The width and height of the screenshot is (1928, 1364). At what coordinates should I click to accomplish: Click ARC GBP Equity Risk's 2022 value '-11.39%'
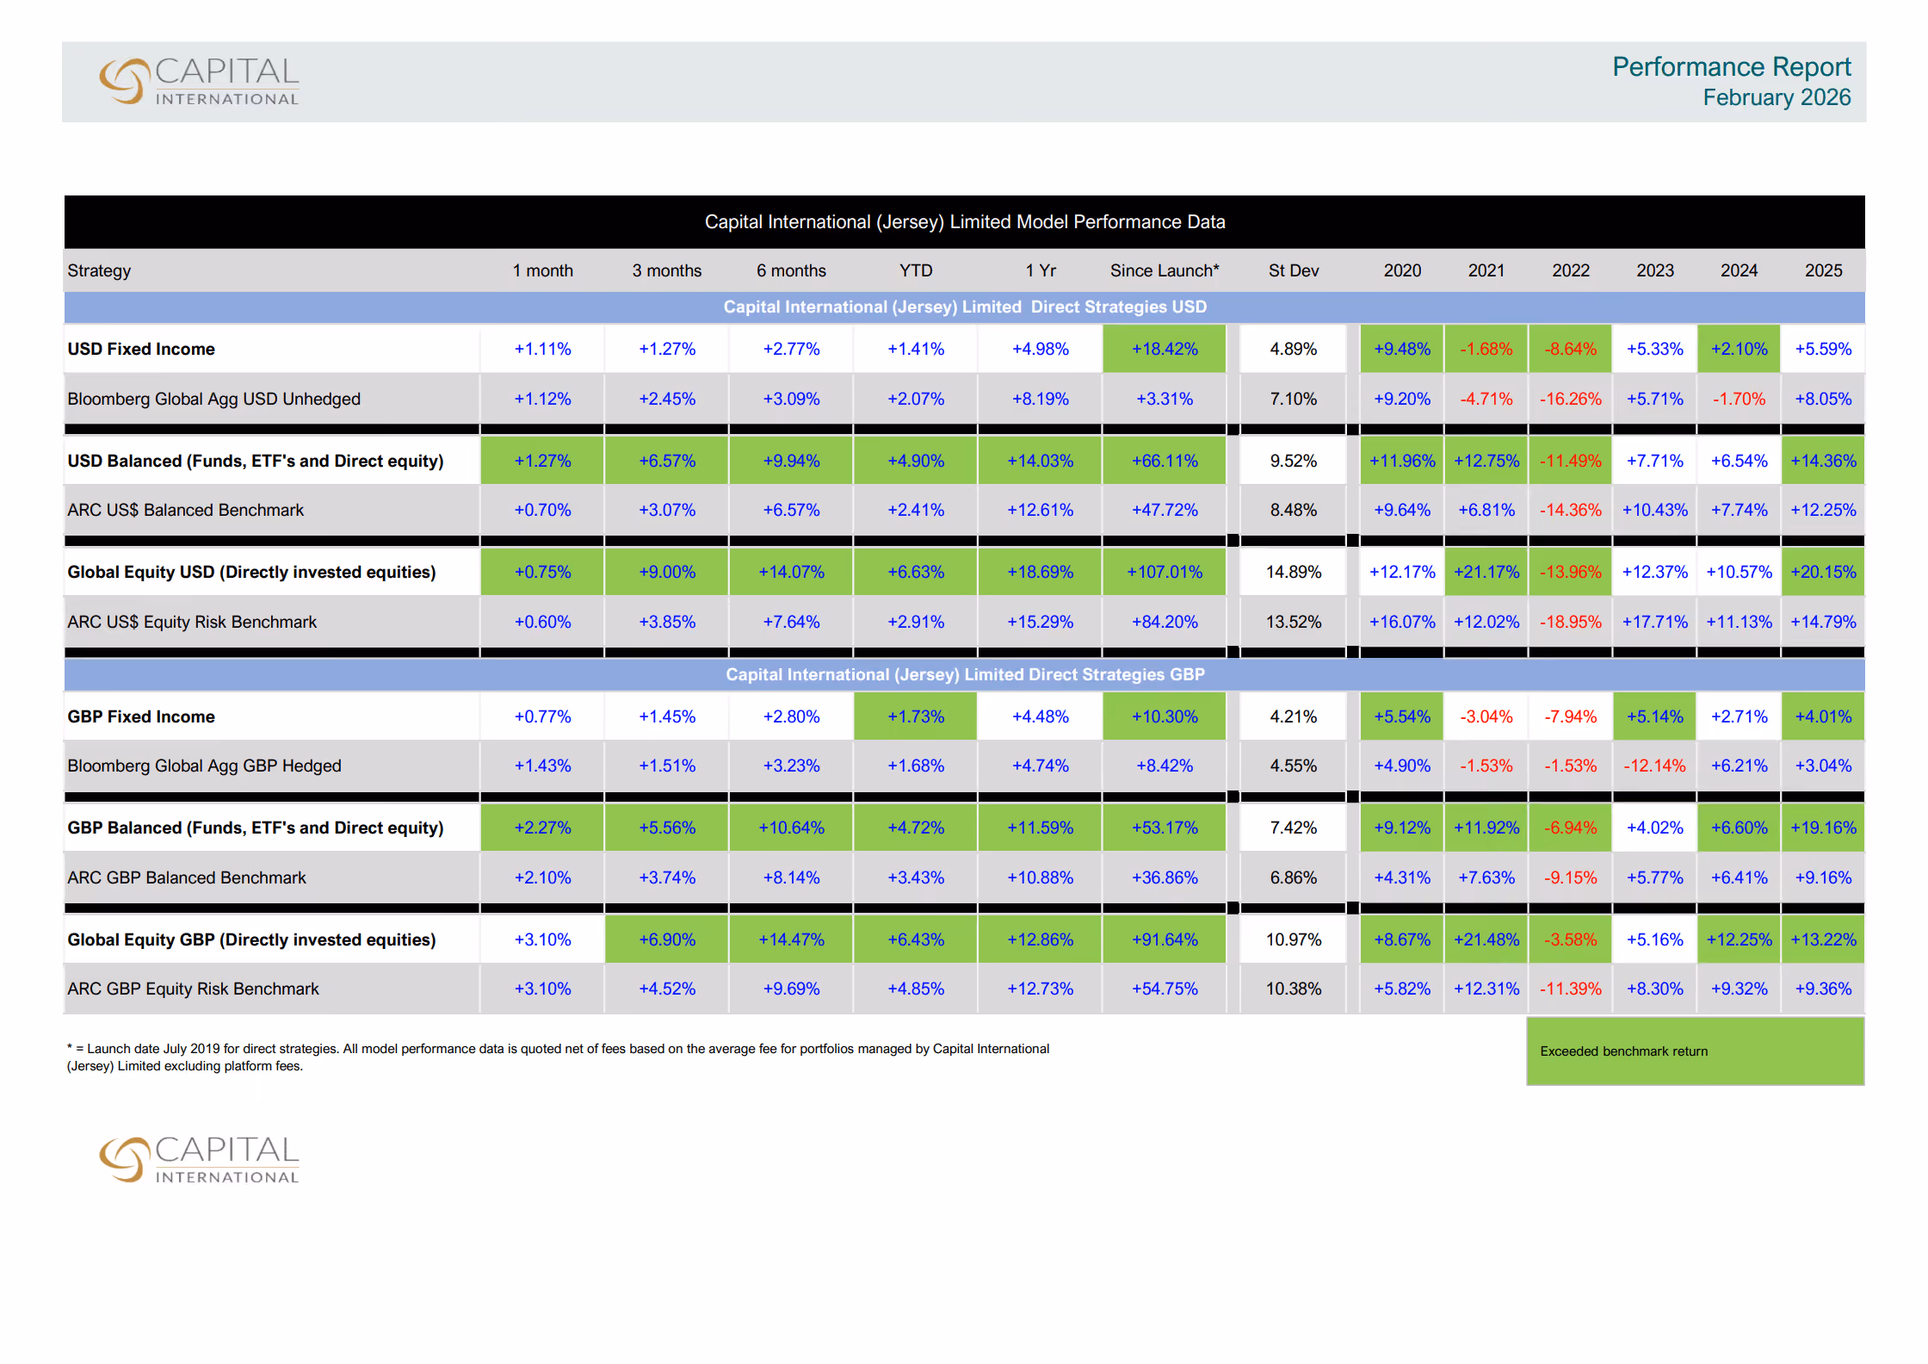(1571, 989)
